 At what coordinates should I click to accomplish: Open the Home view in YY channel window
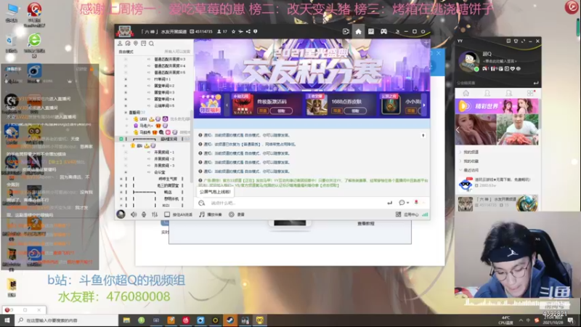pos(358,31)
